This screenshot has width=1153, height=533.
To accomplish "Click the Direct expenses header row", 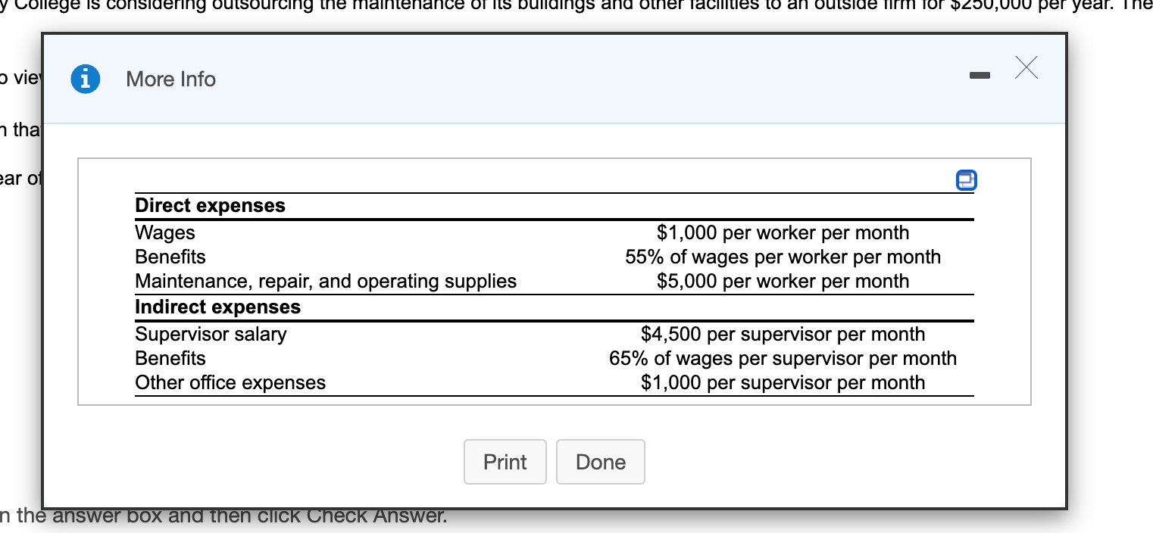I will point(210,205).
